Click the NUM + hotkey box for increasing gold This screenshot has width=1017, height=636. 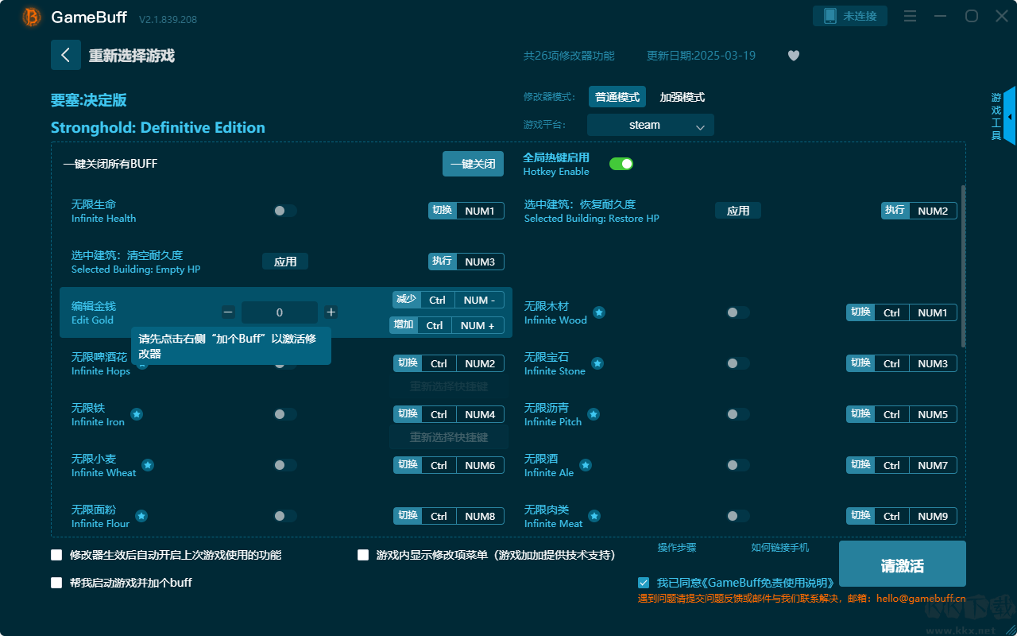[x=478, y=325]
